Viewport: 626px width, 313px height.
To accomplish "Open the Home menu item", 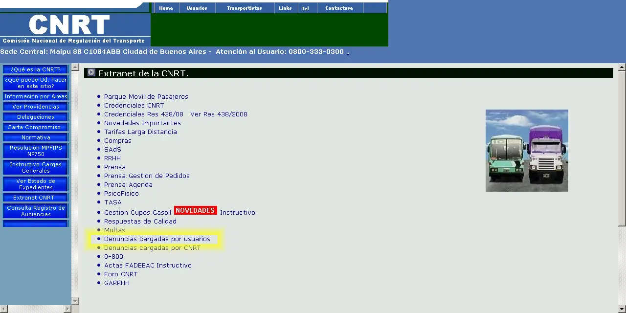I will 166,8.
